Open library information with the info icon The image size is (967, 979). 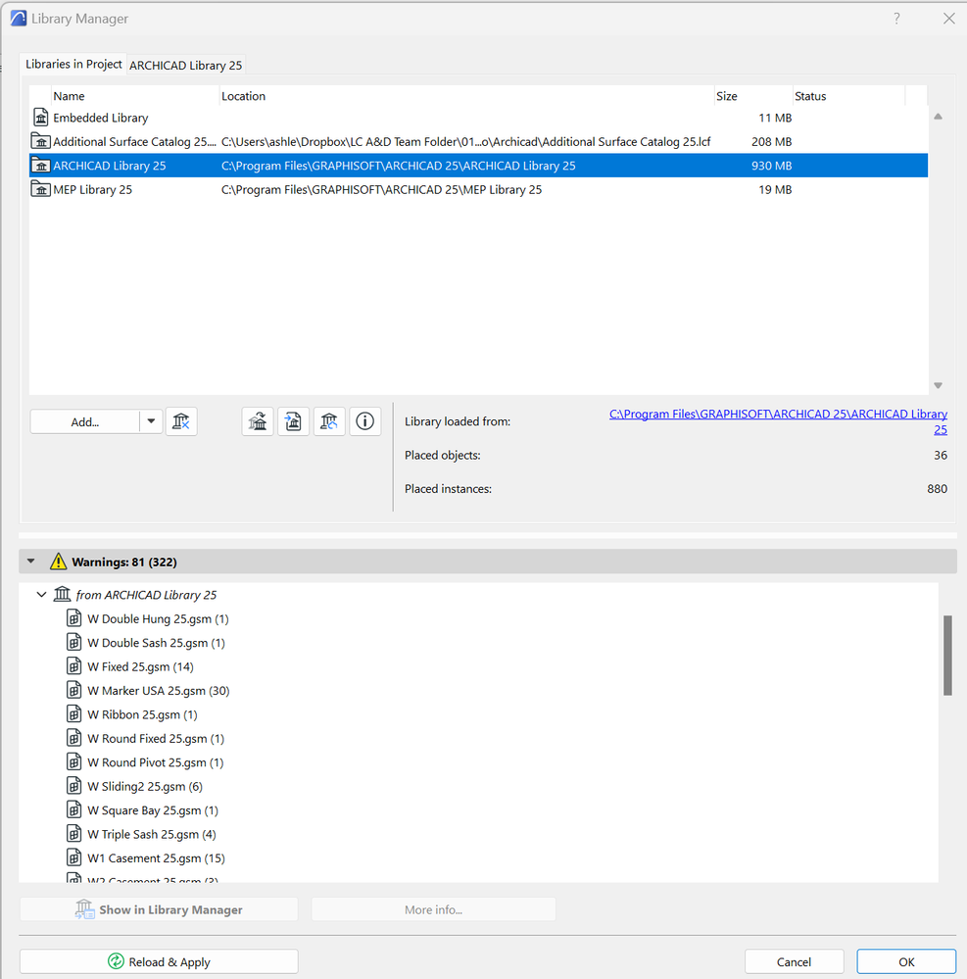click(x=365, y=422)
